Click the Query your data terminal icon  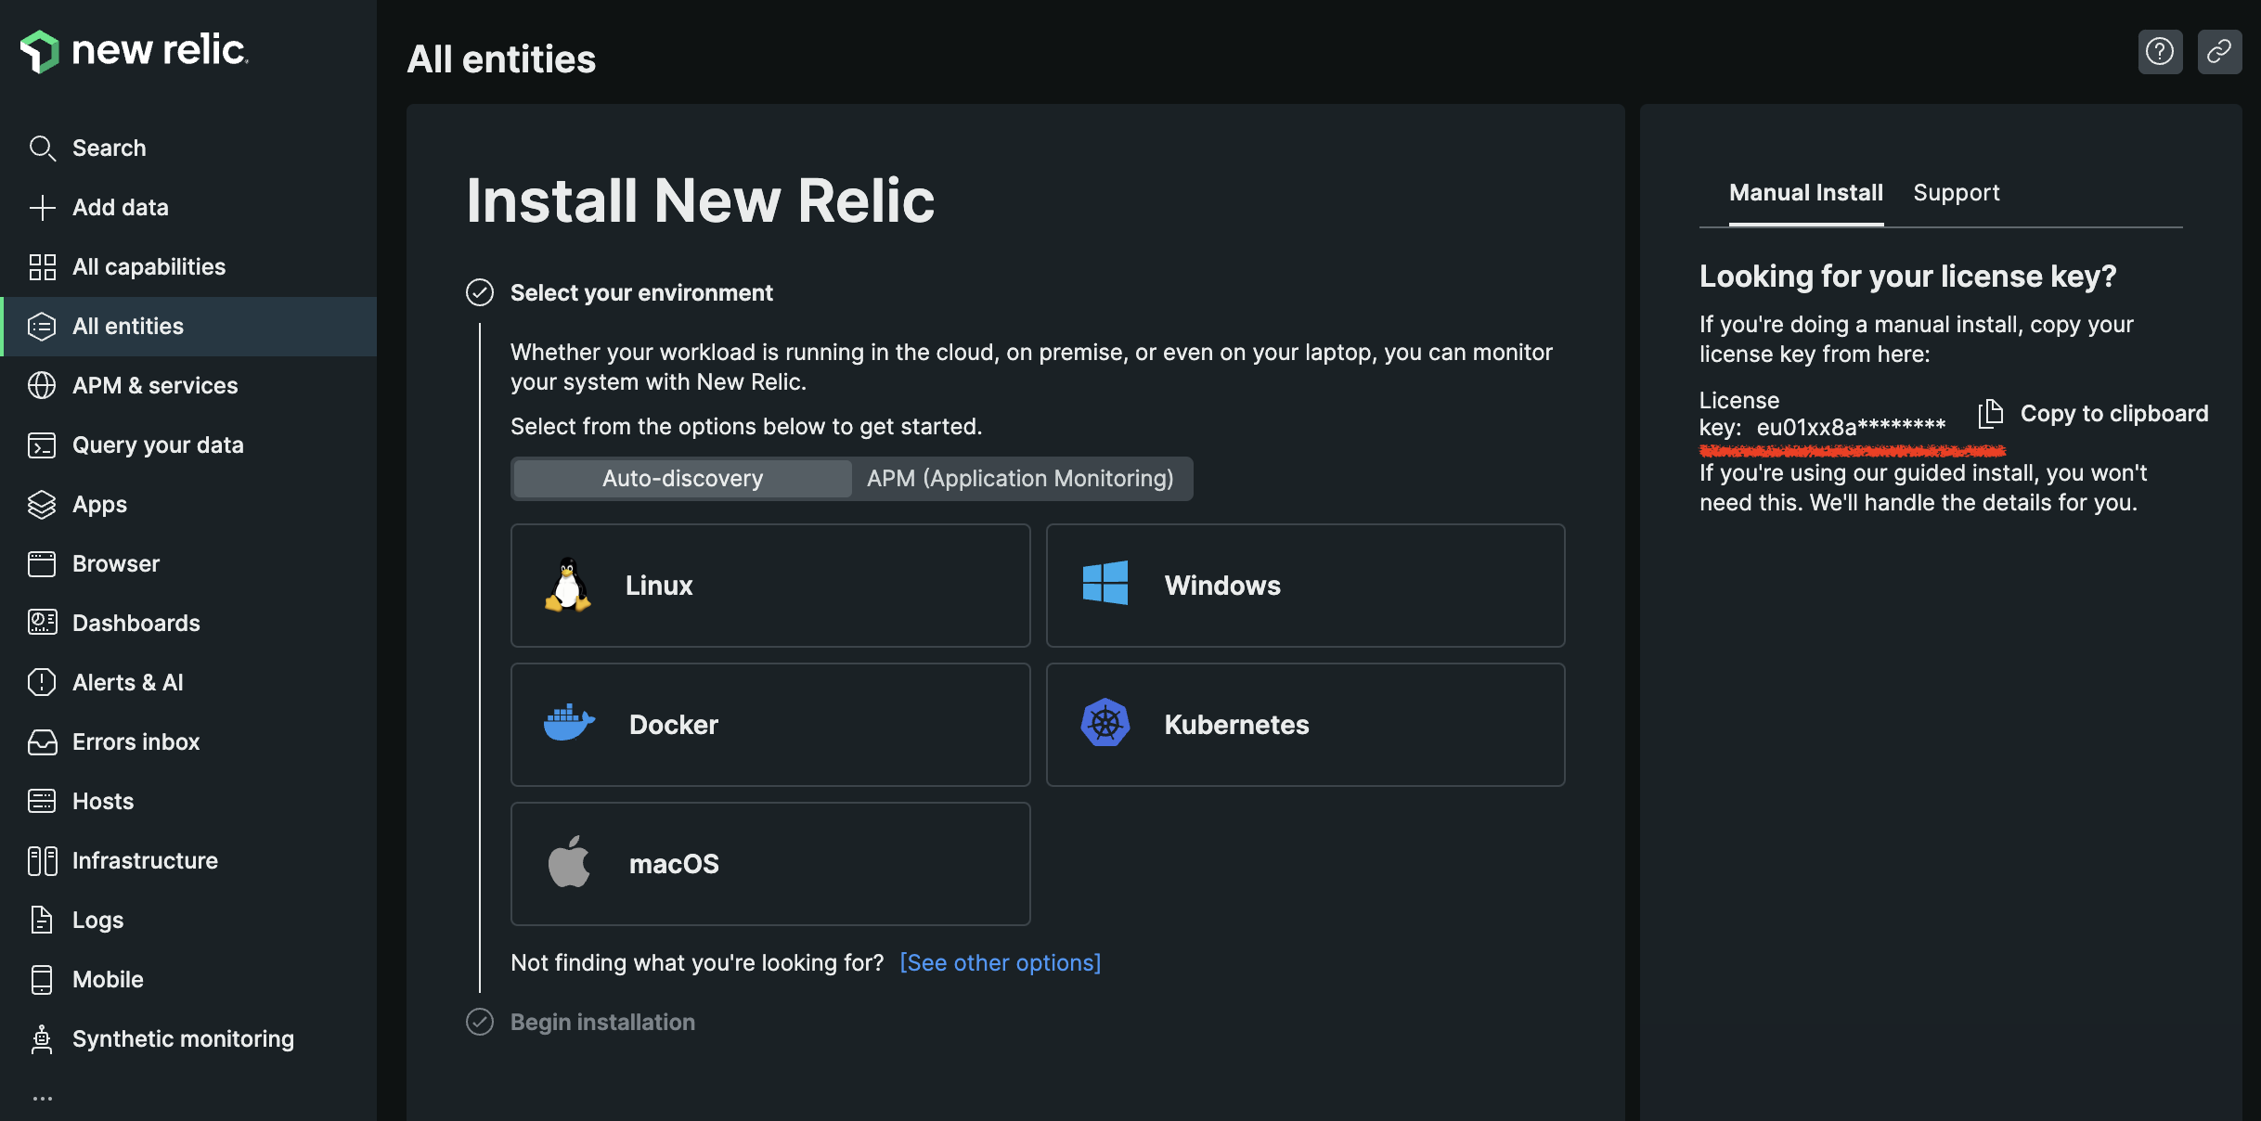click(x=42, y=445)
